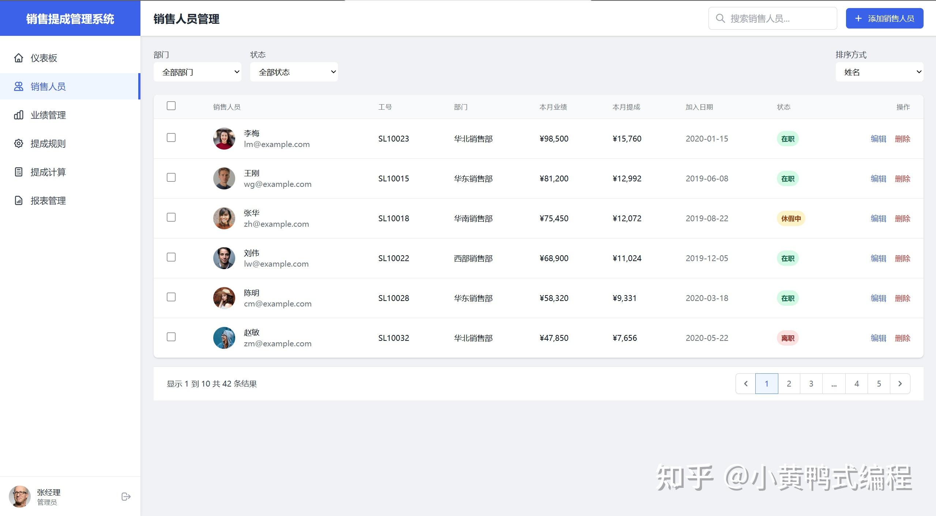Open the 全部部门 department dropdown
Viewport: 936px width, 516px height.
tap(198, 72)
